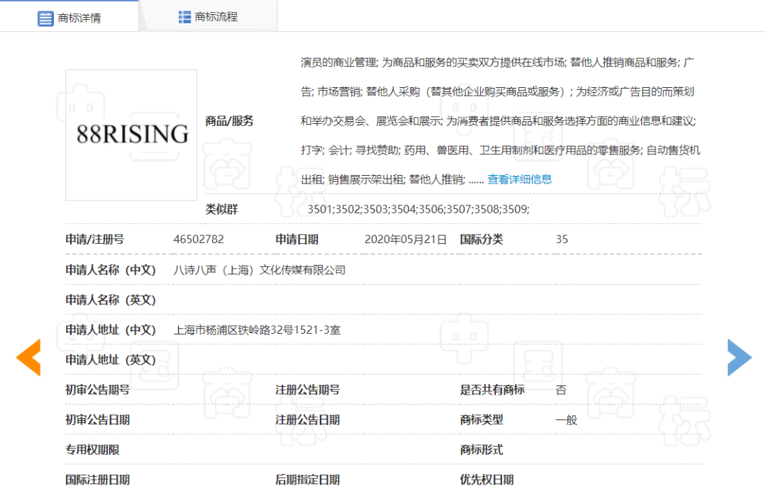766x491 pixels.
Task: Click the 专用权期限 field label
Action: (x=92, y=450)
